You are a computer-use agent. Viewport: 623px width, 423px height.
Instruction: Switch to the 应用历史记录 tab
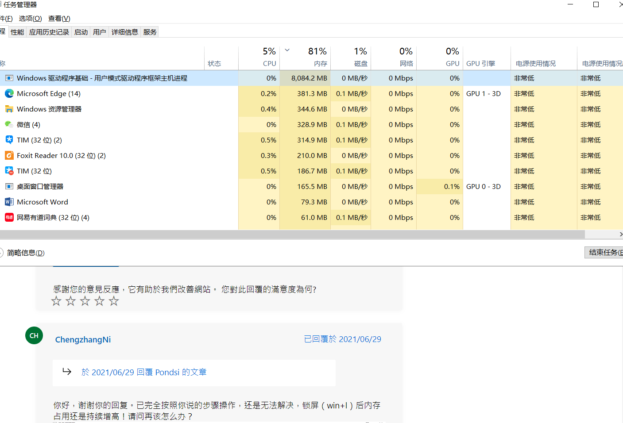click(x=49, y=32)
